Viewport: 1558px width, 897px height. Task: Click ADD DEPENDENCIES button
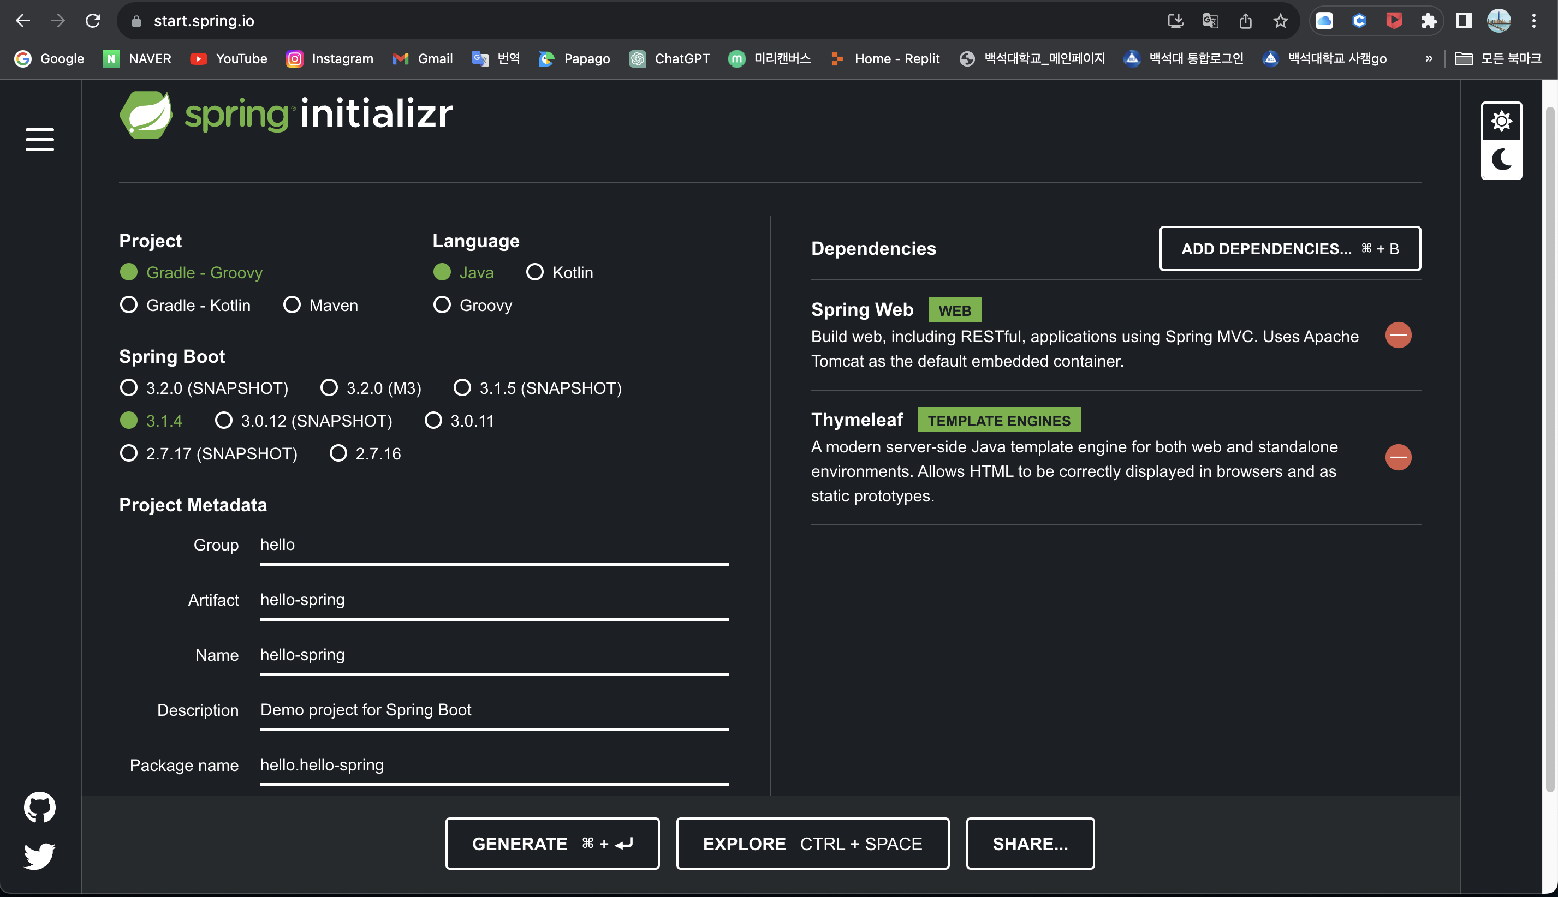pos(1289,248)
